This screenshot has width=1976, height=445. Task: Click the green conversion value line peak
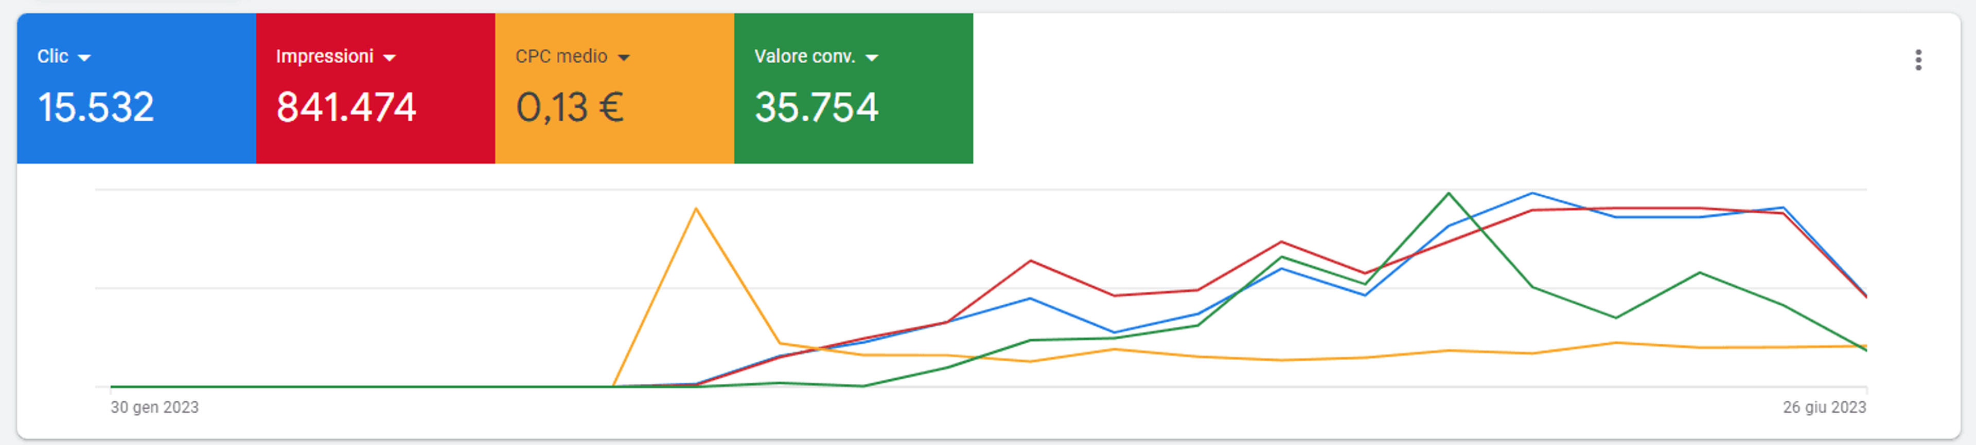click(1448, 193)
